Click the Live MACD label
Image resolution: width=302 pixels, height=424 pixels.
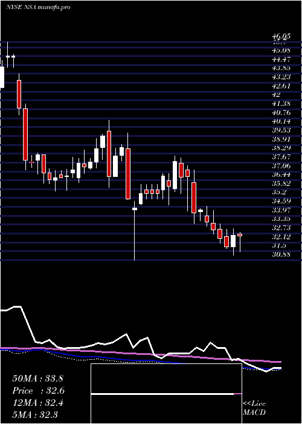254,408
